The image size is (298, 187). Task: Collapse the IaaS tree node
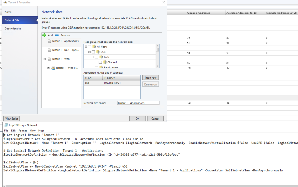pos(93,57)
